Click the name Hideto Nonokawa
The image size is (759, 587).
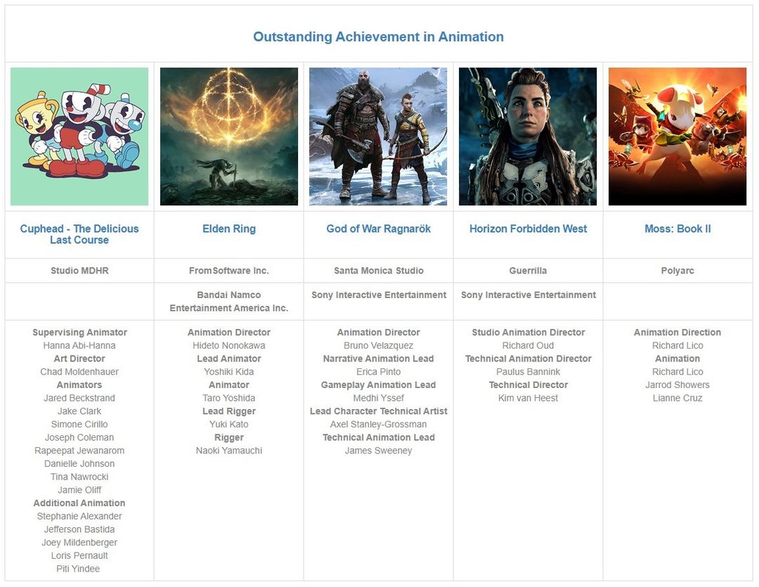[x=229, y=345]
